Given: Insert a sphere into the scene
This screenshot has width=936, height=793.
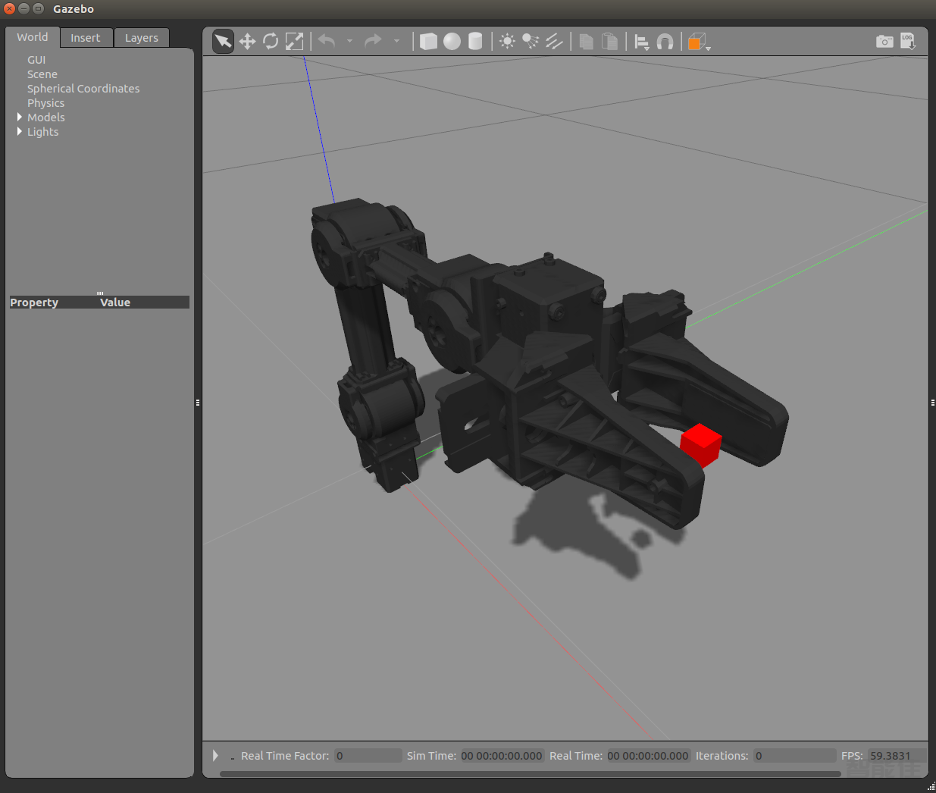Looking at the screenshot, I should click(x=452, y=41).
